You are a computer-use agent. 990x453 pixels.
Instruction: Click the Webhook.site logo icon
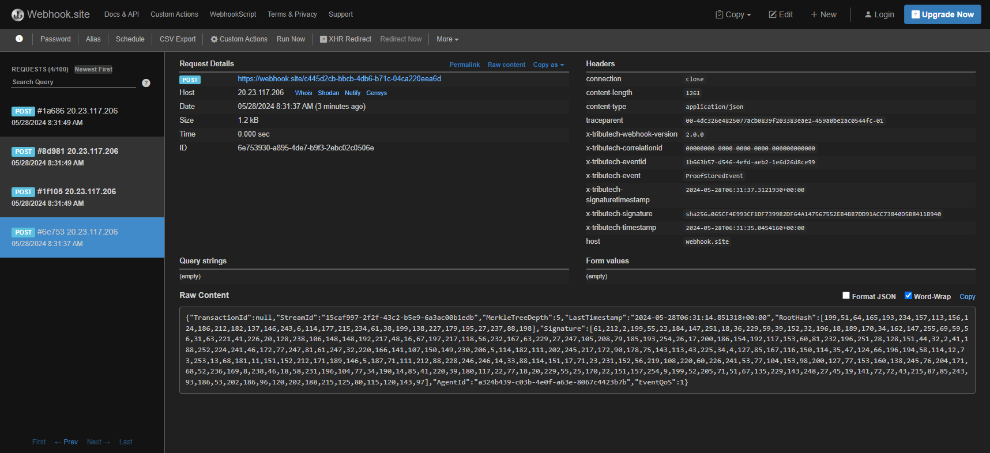[x=18, y=14]
